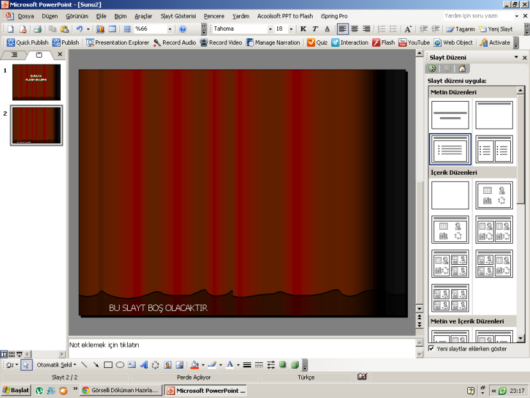Select the Rectangle drawing tool

108,365
